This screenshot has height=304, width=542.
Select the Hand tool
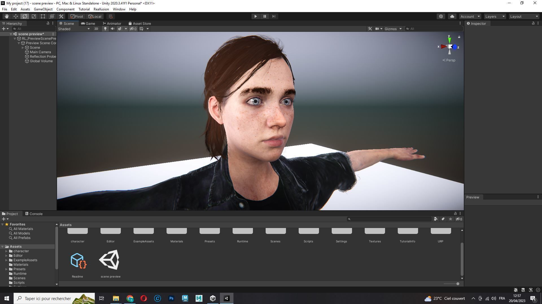tap(6, 16)
